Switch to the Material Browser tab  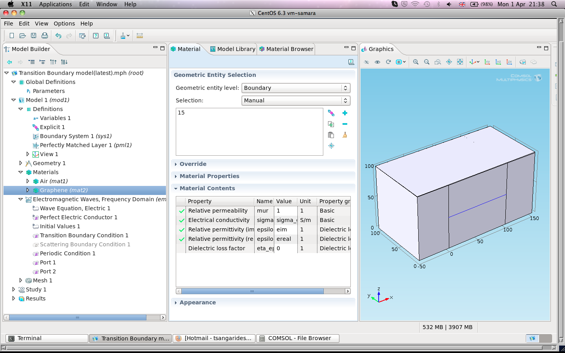click(286, 49)
